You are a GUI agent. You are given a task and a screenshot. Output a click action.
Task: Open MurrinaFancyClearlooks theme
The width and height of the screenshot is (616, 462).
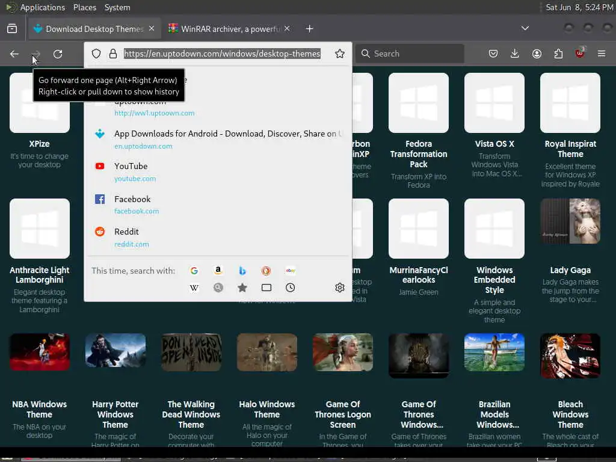419,229
